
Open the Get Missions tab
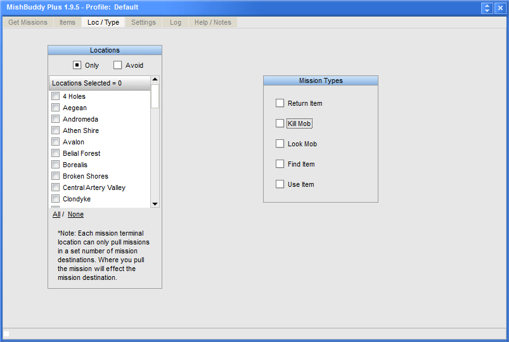pyautogui.click(x=28, y=22)
